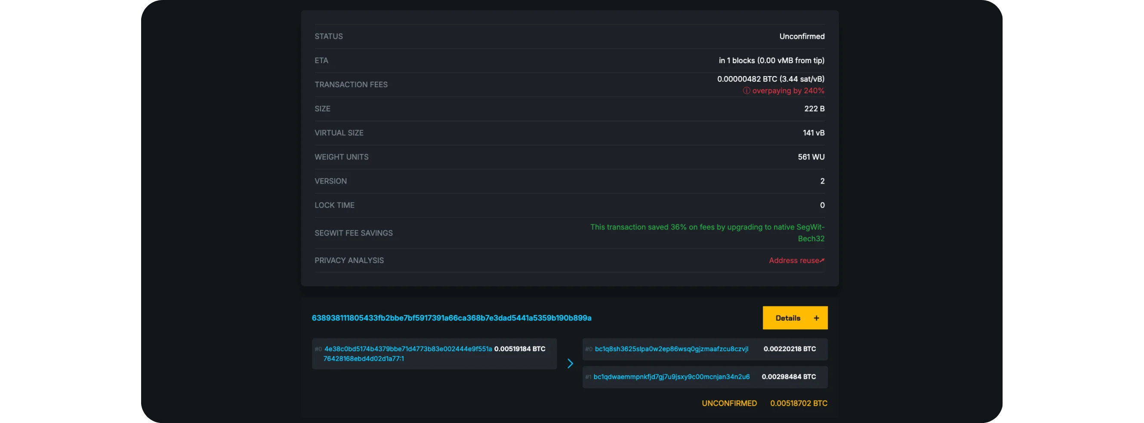Click the blue chevron arrow between input and outputs
The image size is (1144, 423).
[x=570, y=364]
